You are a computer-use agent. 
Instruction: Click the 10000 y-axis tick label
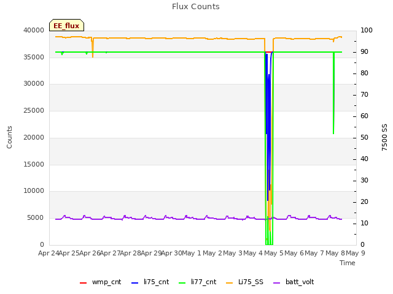(34, 191)
